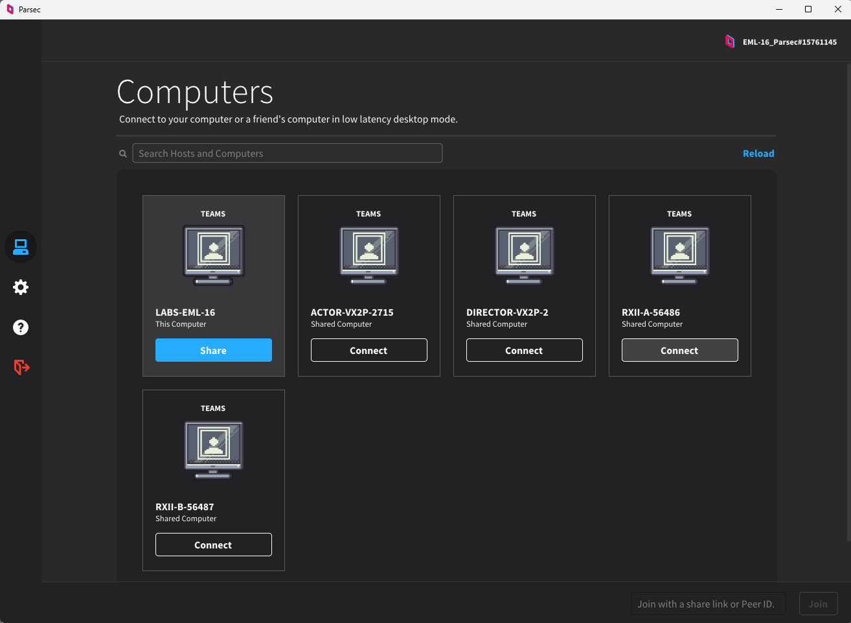Viewport: 851px width, 623px height.
Task: Click the Parsec account badge icon top right
Action: pos(730,41)
